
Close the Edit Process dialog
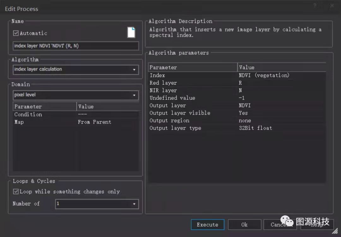point(332,6)
